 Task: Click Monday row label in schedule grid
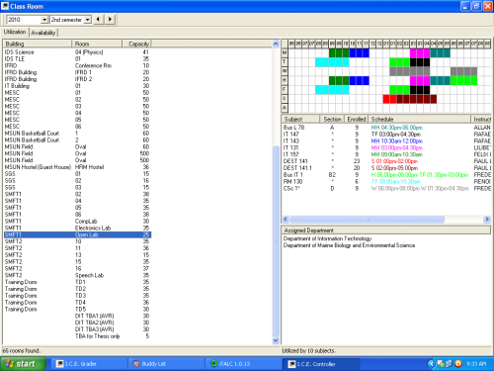click(285, 52)
